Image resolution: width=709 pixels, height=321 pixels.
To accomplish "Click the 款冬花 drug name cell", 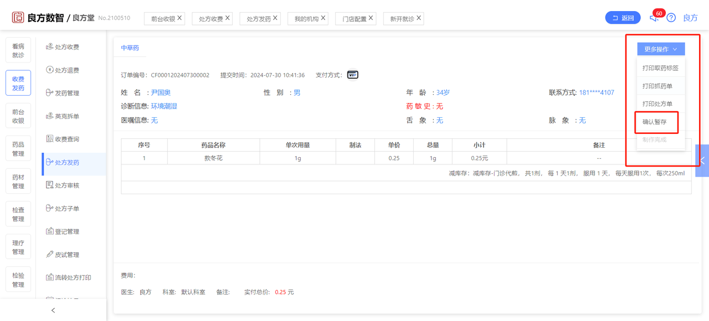I will coord(213,158).
